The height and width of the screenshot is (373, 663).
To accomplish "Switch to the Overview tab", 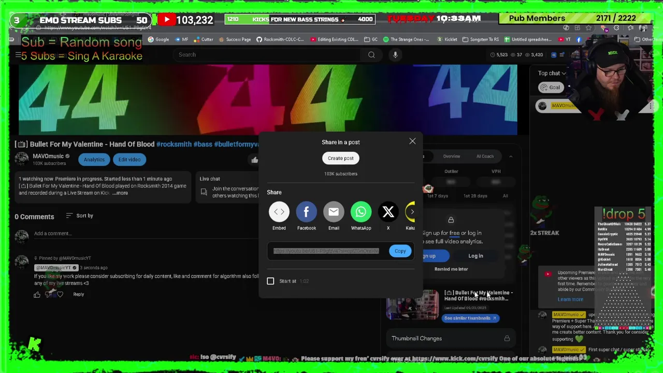I will 451,156.
